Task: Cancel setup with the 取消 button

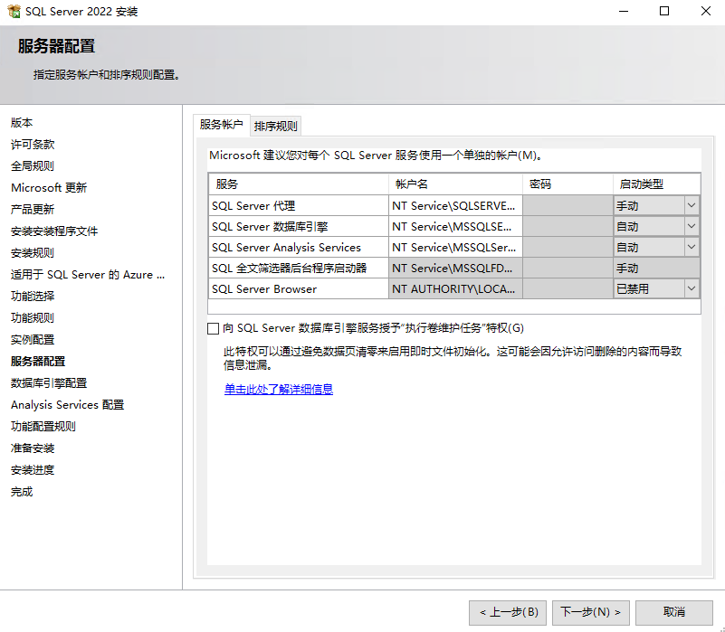Action: tap(674, 613)
